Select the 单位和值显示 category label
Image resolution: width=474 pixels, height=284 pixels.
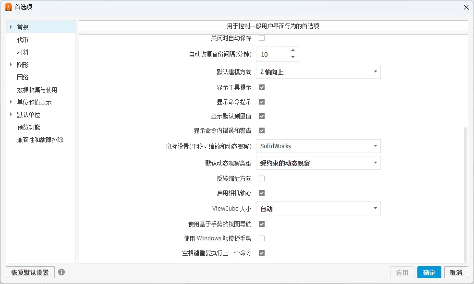[34, 102]
